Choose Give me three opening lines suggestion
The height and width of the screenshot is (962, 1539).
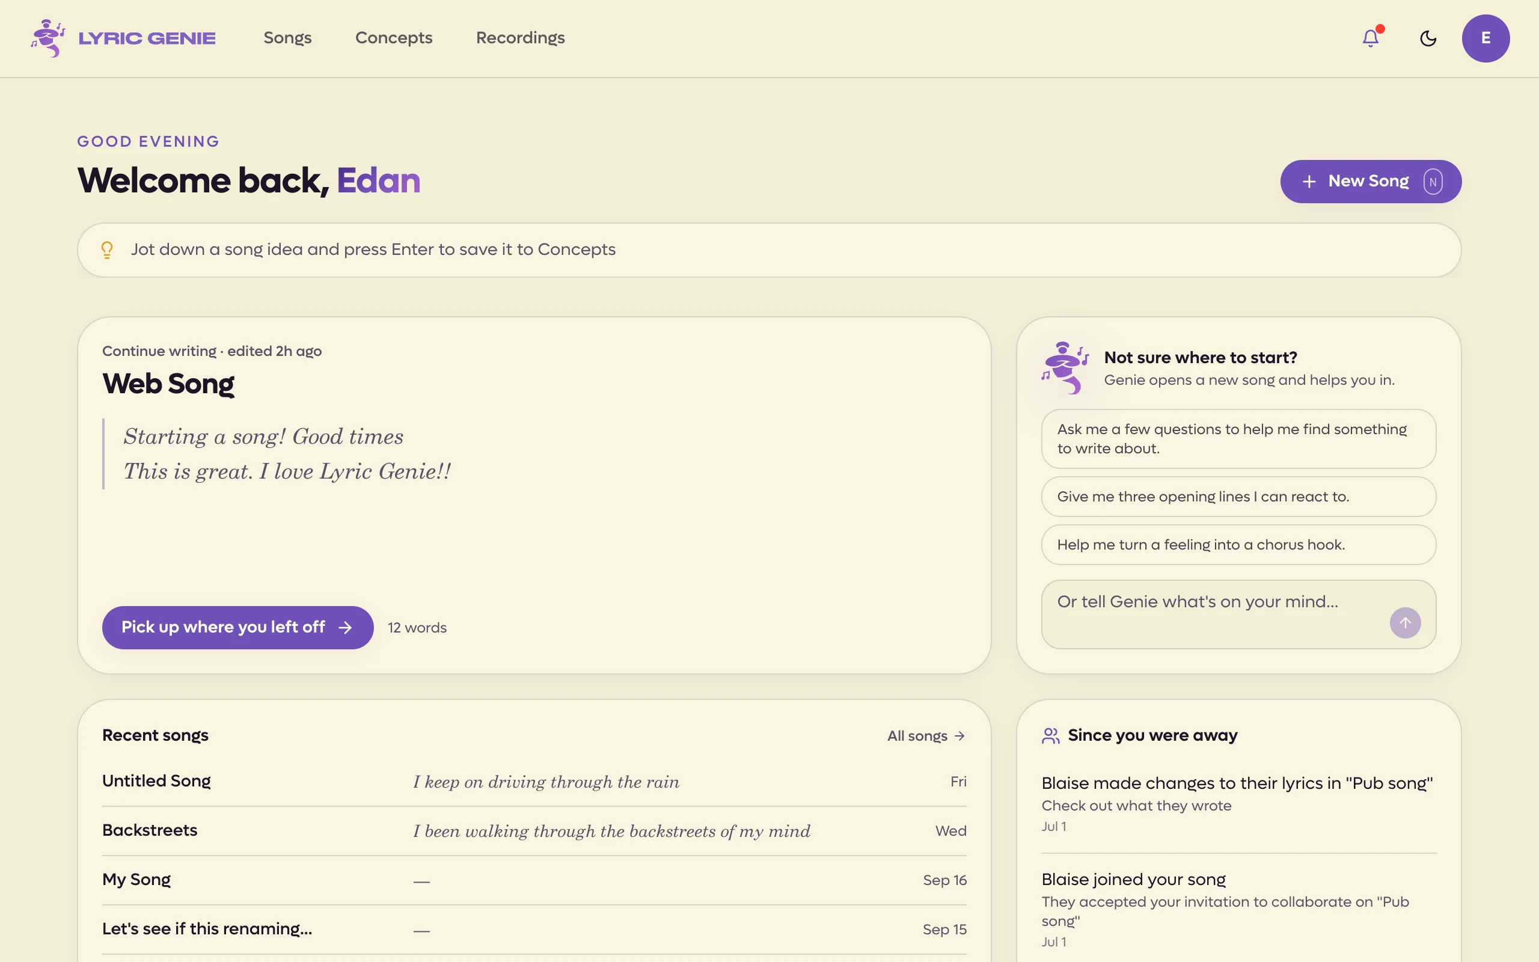pyautogui.click(x=1238, y=497)
